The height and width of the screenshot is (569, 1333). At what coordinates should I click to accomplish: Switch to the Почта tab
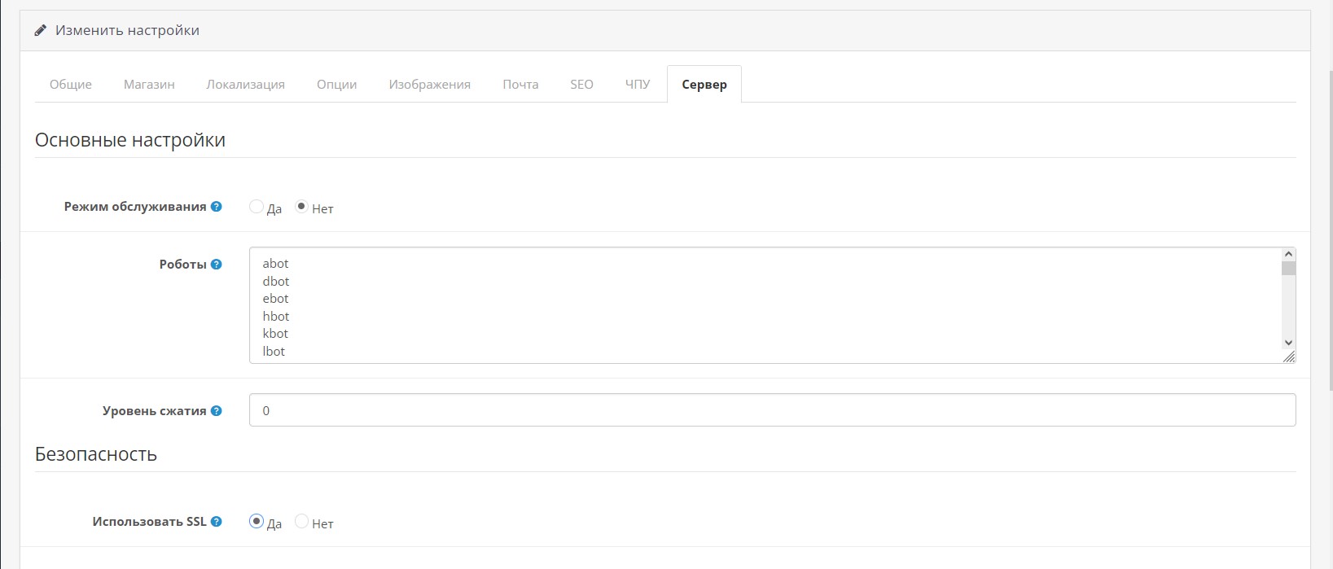520,84
